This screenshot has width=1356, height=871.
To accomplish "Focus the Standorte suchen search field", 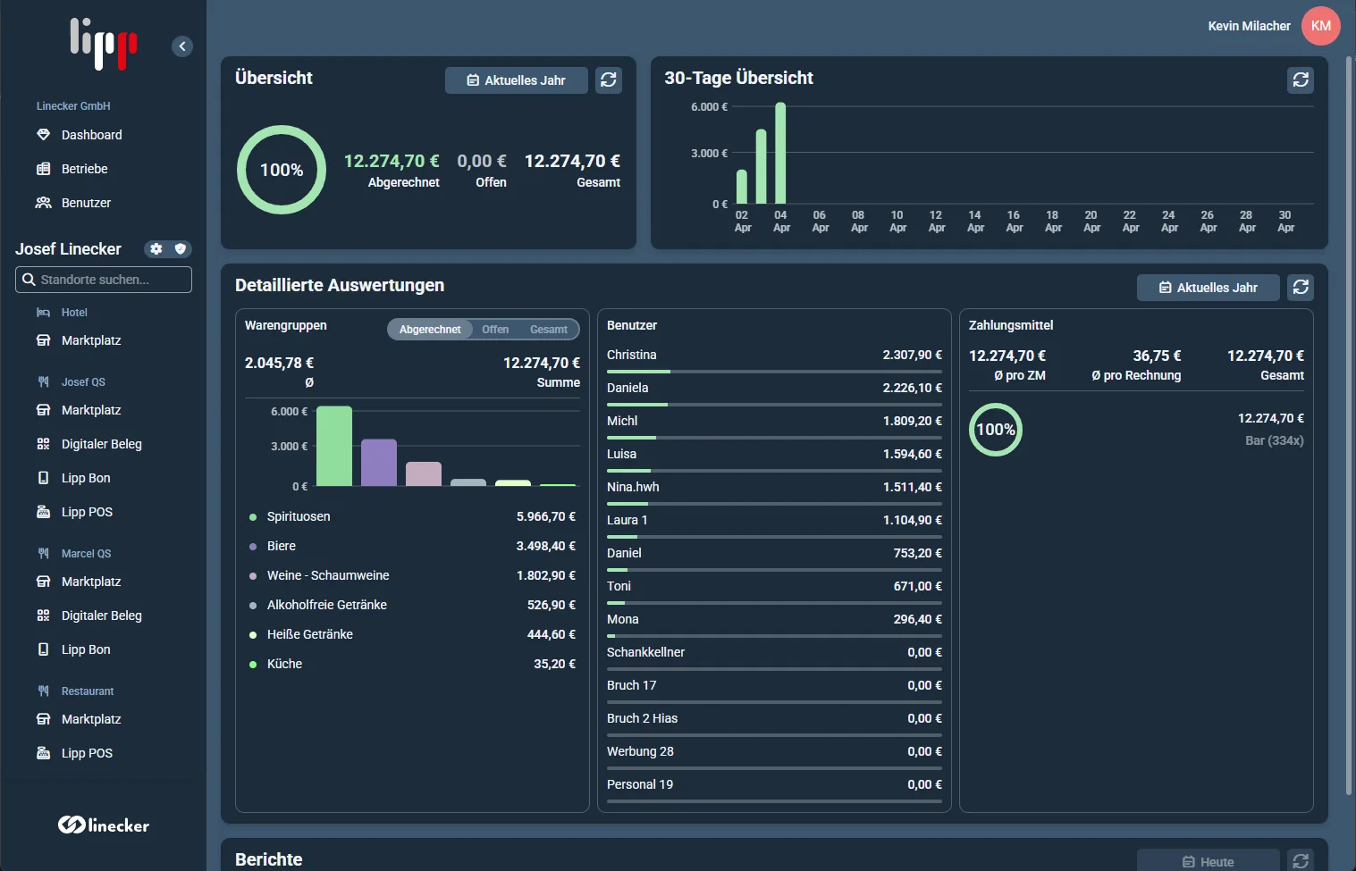I will pos(104,280).
